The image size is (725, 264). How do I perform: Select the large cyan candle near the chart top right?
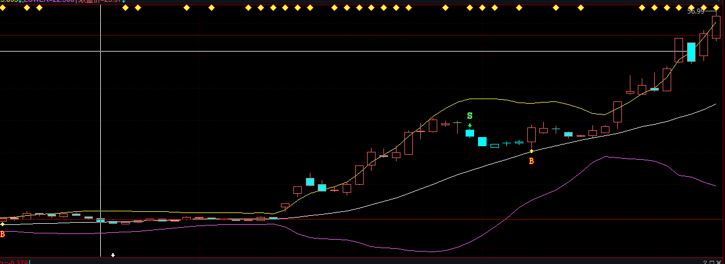pos(691,52)
